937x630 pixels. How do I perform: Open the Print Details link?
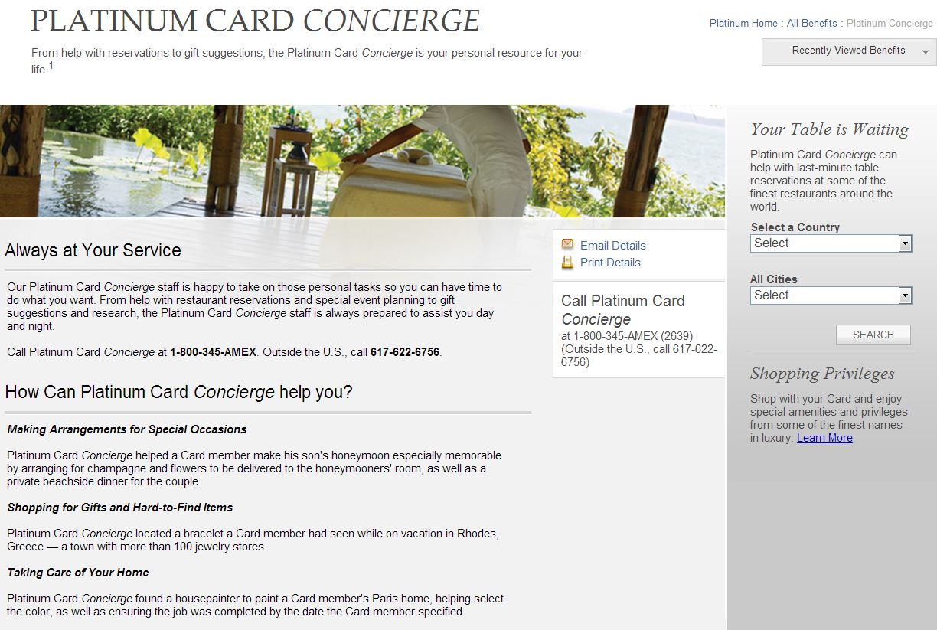[x=610, y=263]
